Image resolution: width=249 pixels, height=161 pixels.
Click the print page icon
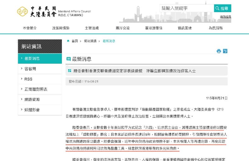point(219,51)
